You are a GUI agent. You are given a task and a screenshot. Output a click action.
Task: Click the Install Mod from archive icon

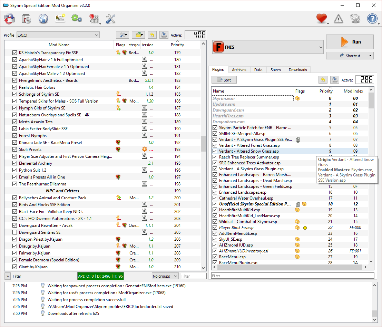9,19
